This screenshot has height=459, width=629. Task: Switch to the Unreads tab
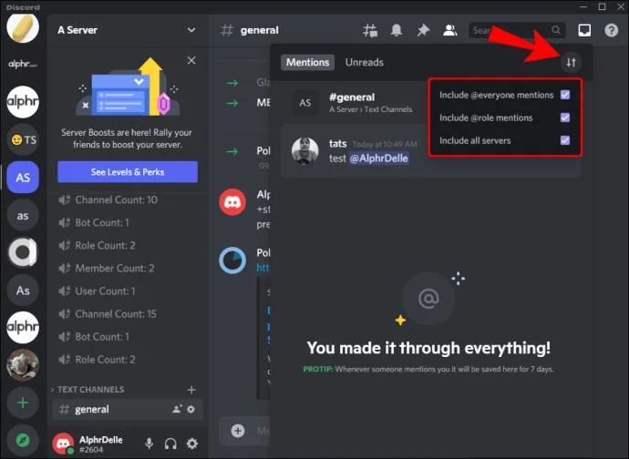point(365,63)
